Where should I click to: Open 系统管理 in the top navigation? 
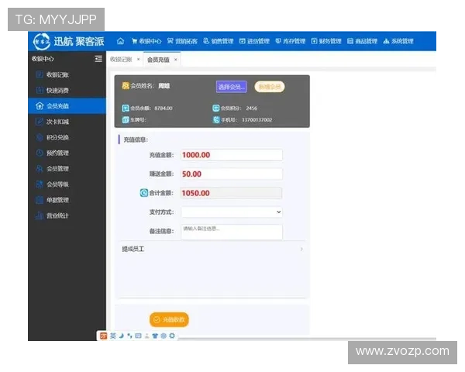(x=398, y=41)
